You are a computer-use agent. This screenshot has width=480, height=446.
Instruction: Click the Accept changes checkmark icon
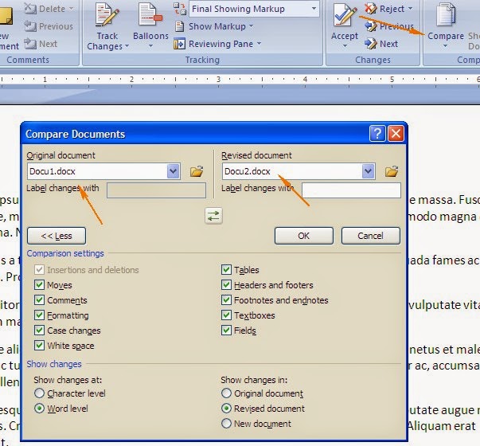click(345, 16)
